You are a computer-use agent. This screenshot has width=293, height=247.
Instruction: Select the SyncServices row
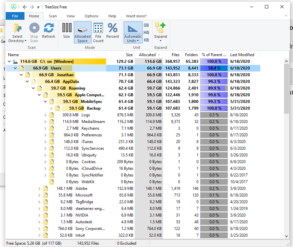[133, 148]
